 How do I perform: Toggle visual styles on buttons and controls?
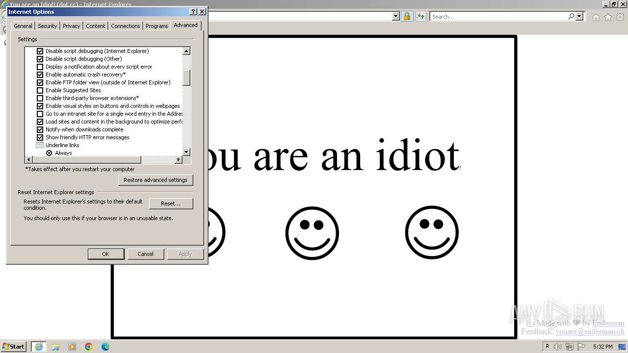point(40,106)
